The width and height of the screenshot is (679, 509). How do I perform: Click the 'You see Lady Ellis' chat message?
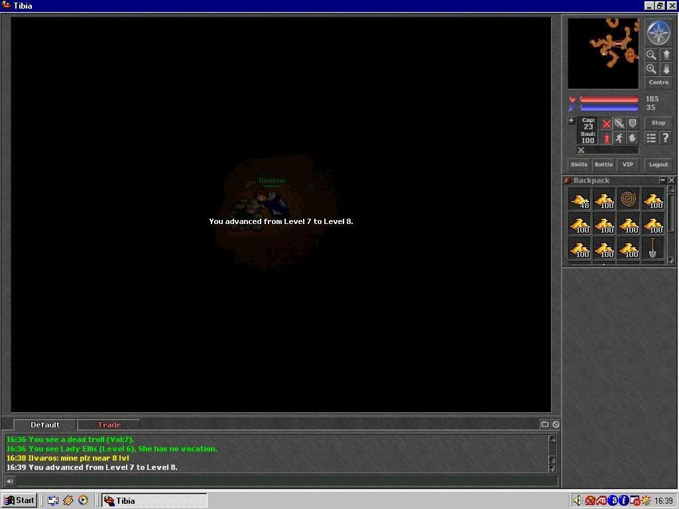[111, 449]
